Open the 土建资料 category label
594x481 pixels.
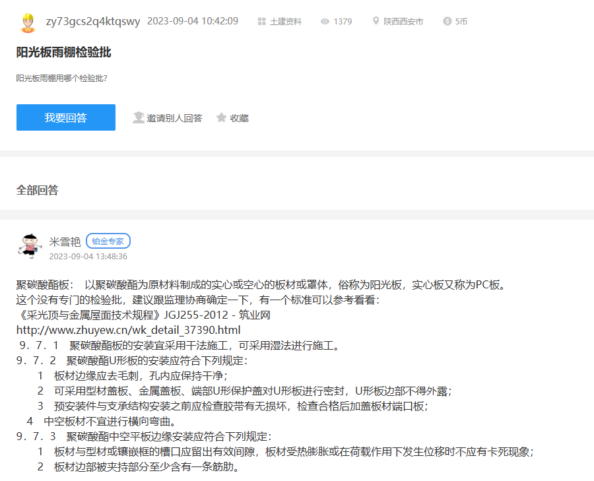coord(286,22)
